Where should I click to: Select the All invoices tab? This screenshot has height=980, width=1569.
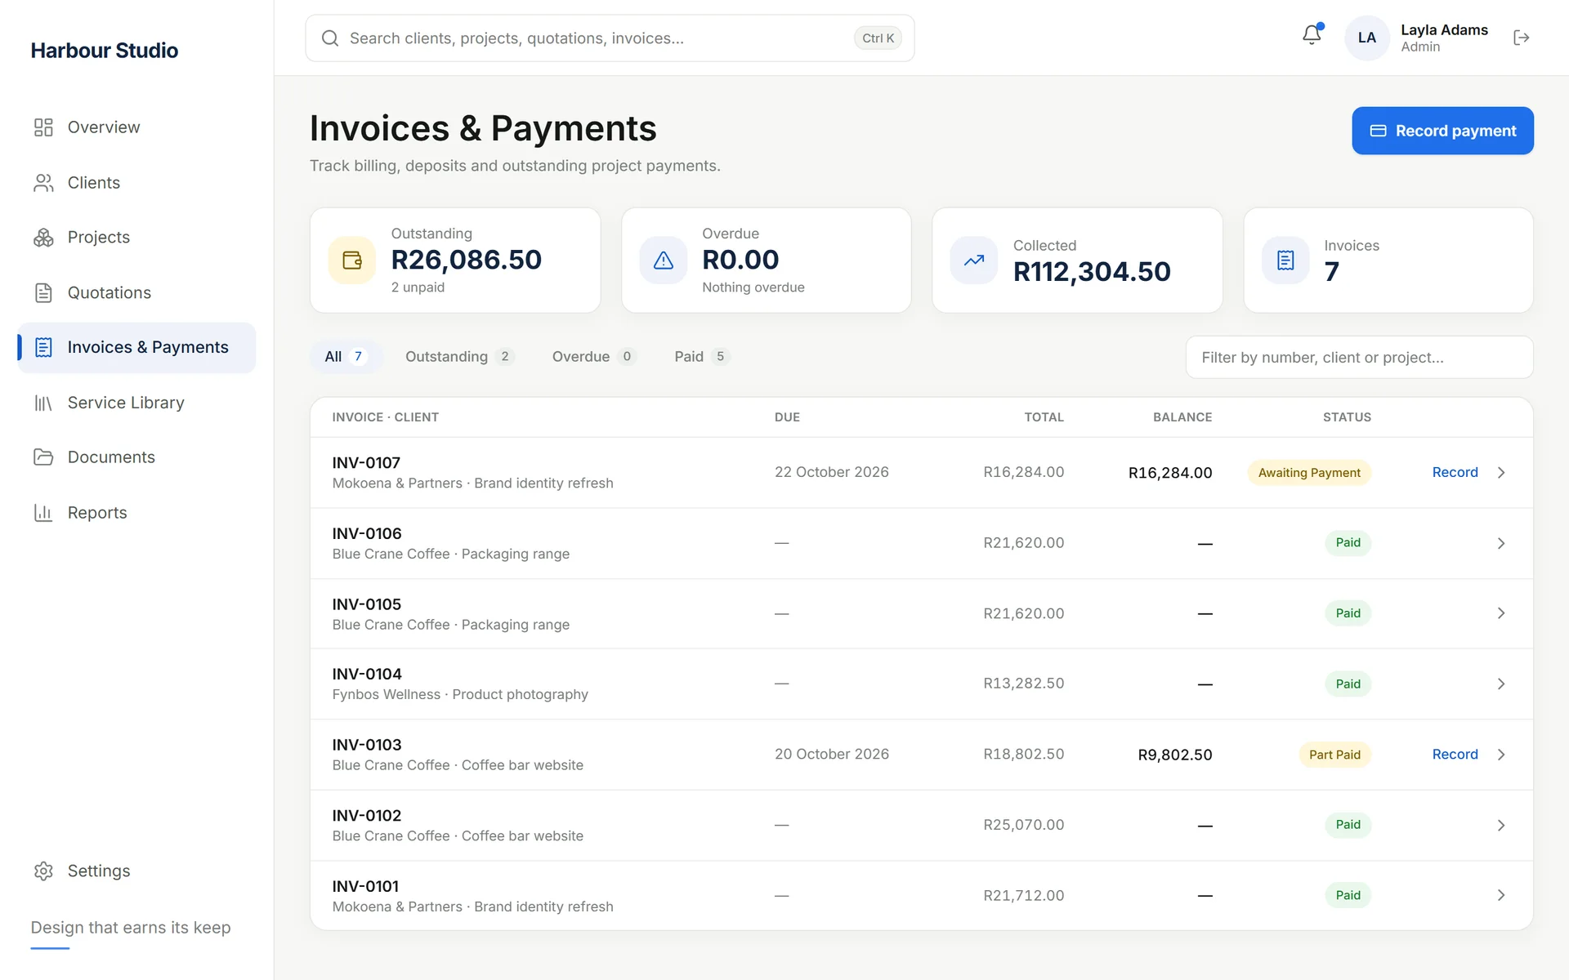tap(346, 357)
